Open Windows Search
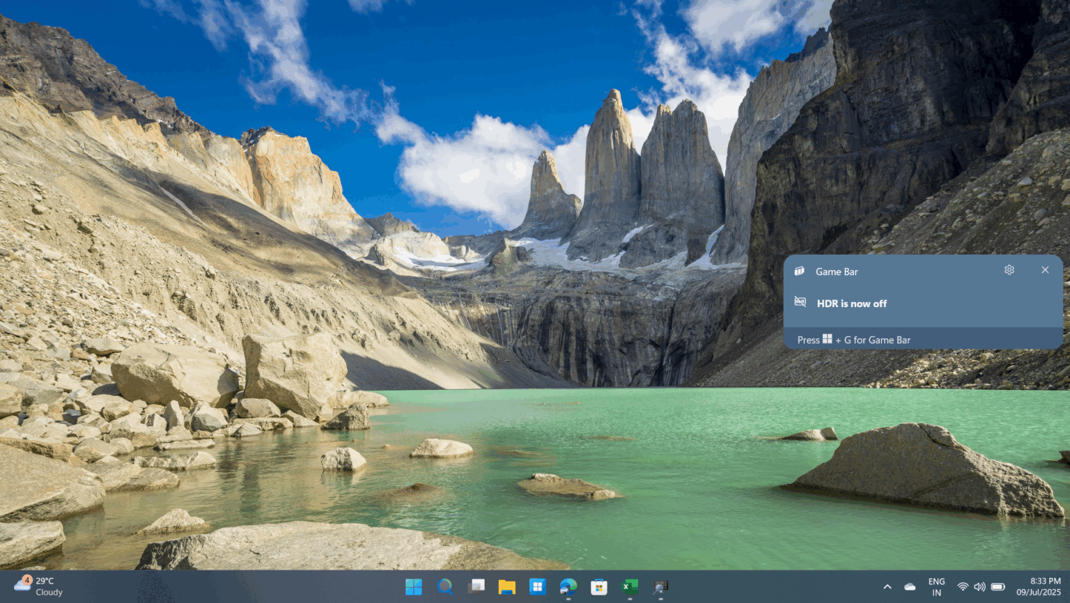 pos(445,587)
